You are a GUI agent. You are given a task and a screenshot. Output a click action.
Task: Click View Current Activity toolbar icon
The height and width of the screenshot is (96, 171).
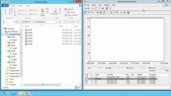pyautogui.click(x=85, y=13)
